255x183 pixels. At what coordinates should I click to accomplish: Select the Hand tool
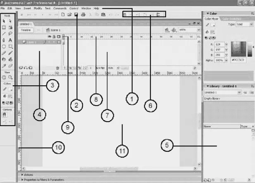(4, 77)
